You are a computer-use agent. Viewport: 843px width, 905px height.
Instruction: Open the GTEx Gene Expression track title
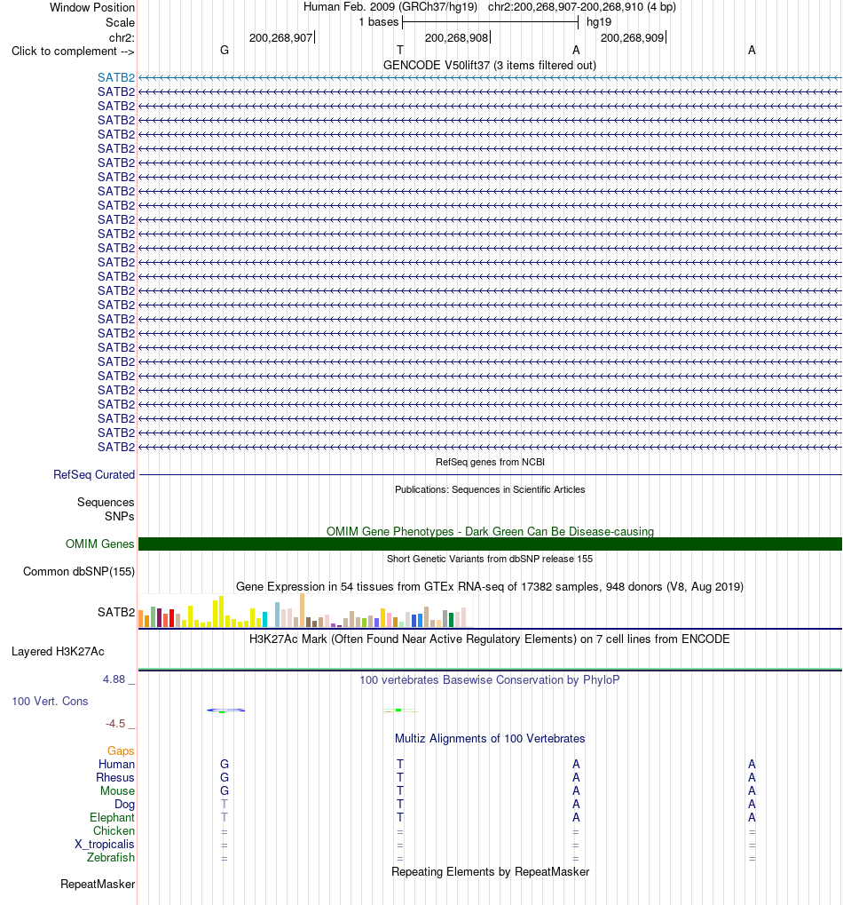(x=490, y=586)
